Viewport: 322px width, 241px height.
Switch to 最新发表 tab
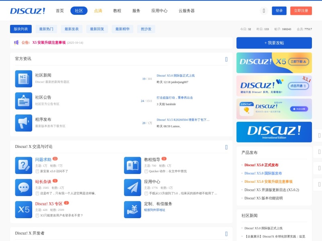coord(72,29)
